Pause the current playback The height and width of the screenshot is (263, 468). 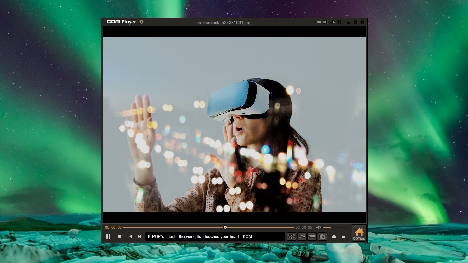coord(108,236)
